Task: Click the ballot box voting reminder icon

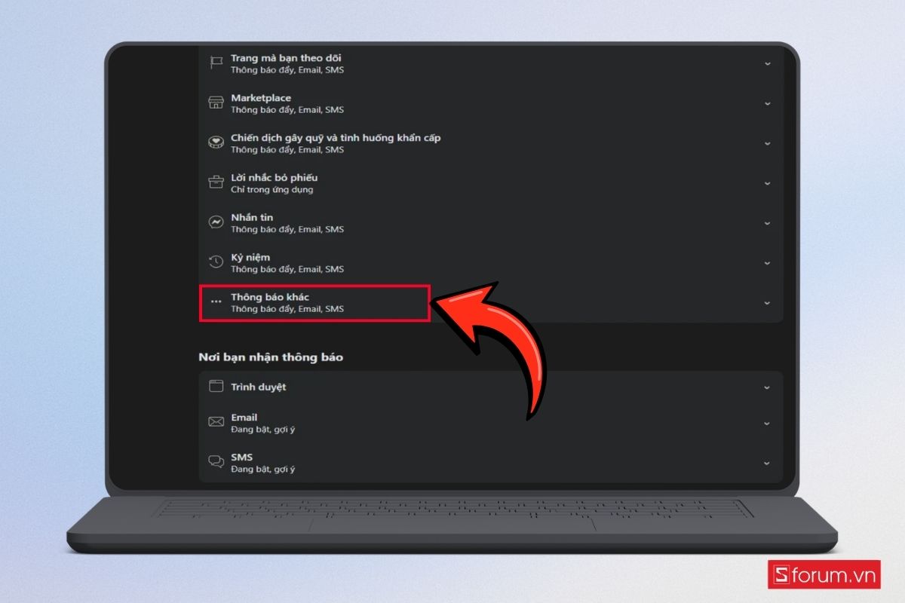Action: click(x=216, y=183)
